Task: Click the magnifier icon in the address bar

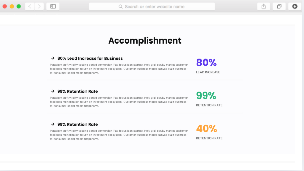Action: 121,6
